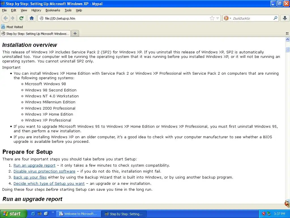Screen dimensions: 290x218
Task: Follow the Decide which type of Setup you want link
Action: [x=49, y=184]
